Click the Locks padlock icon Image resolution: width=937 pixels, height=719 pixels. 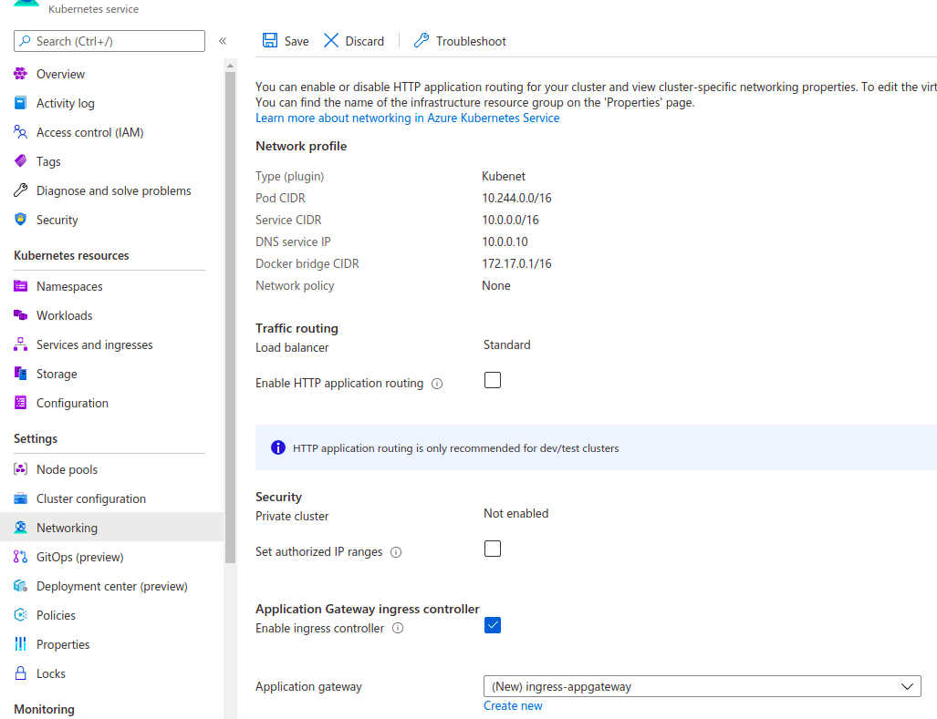click(20, 673)
